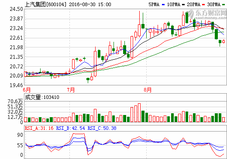Click the 22.61 price axis label
The height and width of the screenshot is (159, 227).
[x=16, y=38]
